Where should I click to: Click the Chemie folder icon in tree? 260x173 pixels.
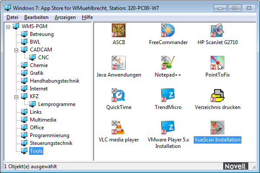tap(24, 65)
